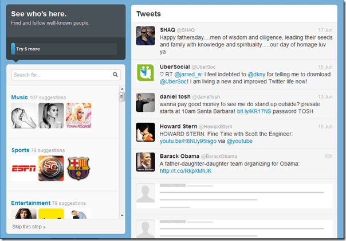Focus the 'Search for...' input field
The image size is (346, 241).
[66, 75]
